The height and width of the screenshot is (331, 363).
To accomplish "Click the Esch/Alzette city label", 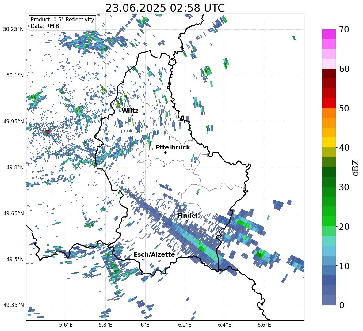I will click(154, 254).
